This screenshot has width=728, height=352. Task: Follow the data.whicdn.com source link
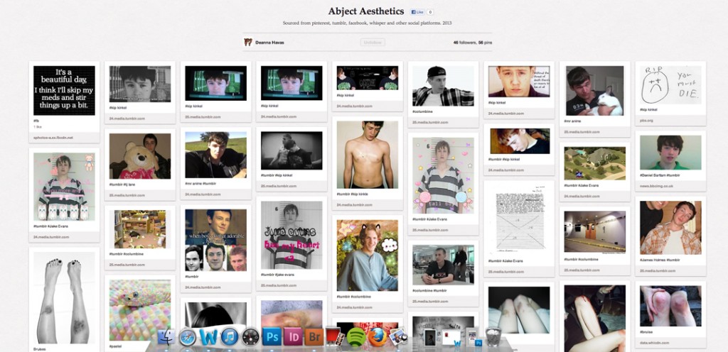click(x=653, y=342)
